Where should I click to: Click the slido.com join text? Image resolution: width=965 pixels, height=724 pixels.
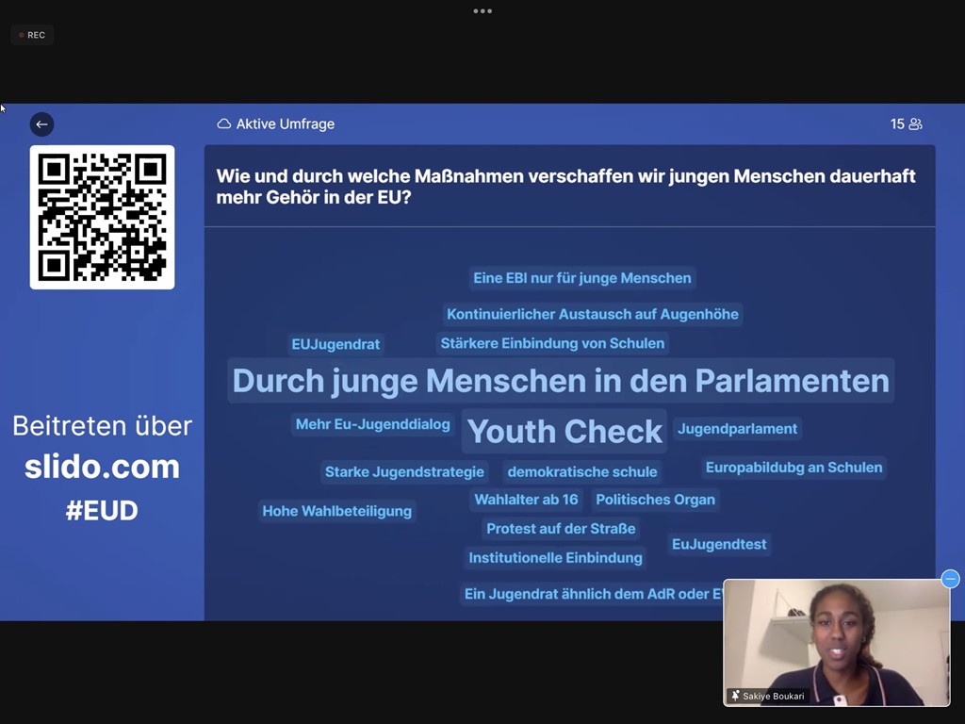(x=102, y=467)
